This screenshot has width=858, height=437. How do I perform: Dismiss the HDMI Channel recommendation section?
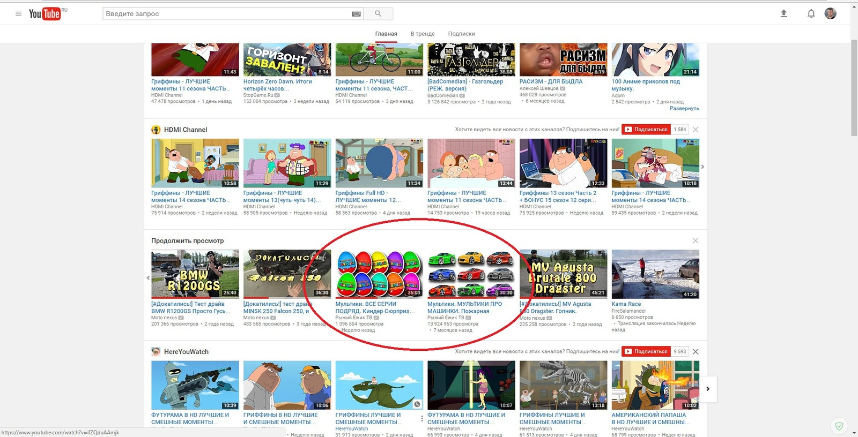696,130
